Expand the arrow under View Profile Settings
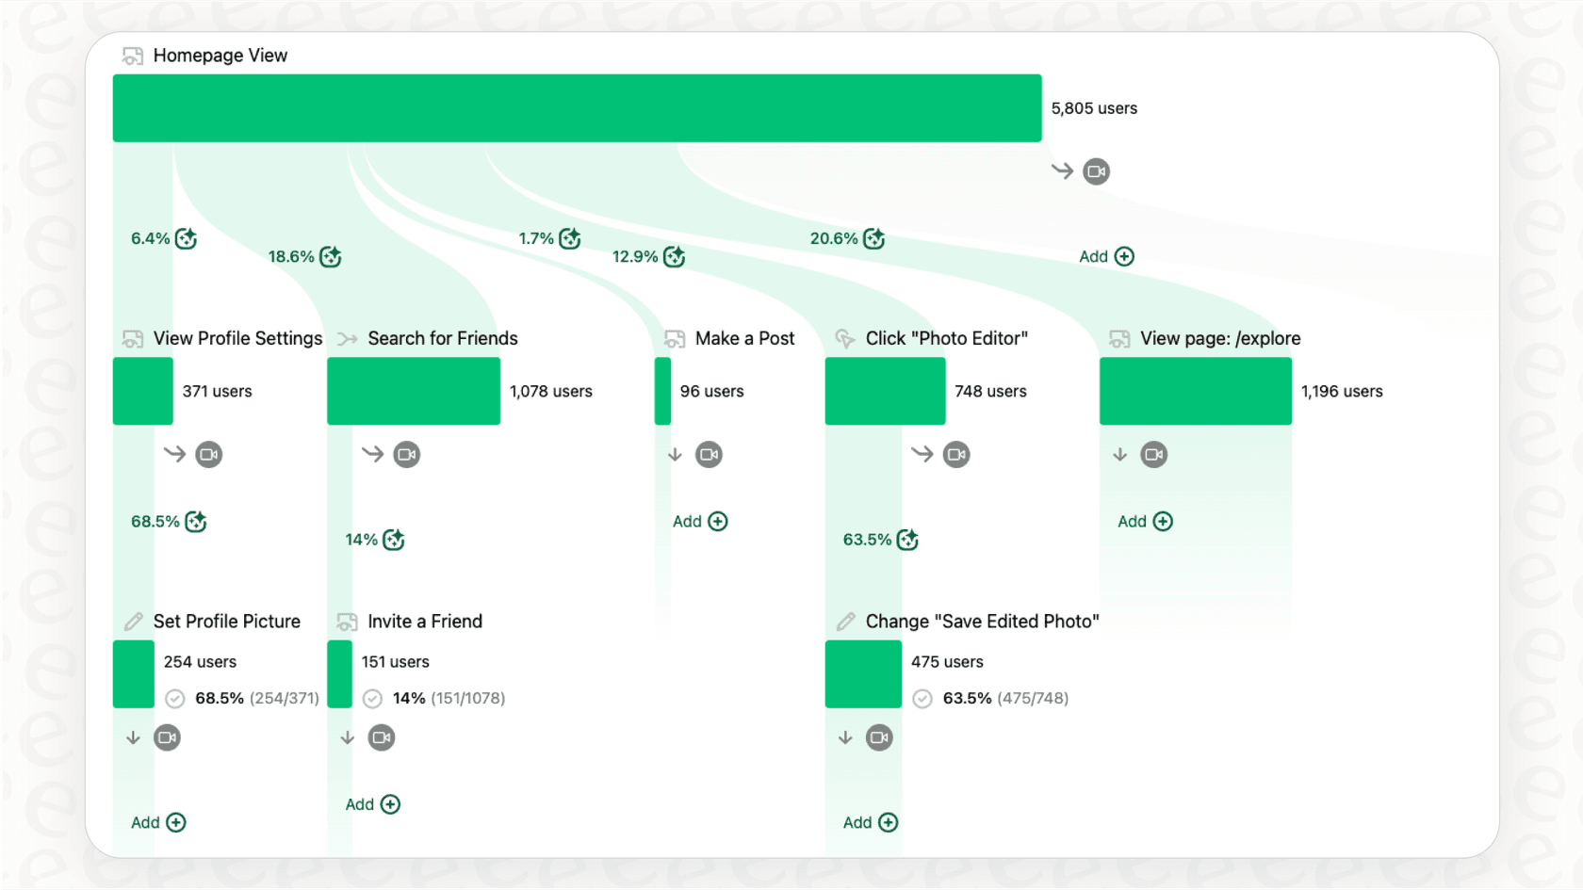Image resolution: width=1583 pixels, height=890 pixels. [174, 454]
